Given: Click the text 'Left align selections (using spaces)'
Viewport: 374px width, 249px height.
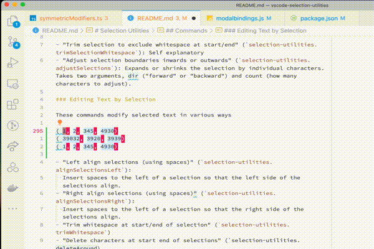Looking at the screenshot, I should coord(128,162).
